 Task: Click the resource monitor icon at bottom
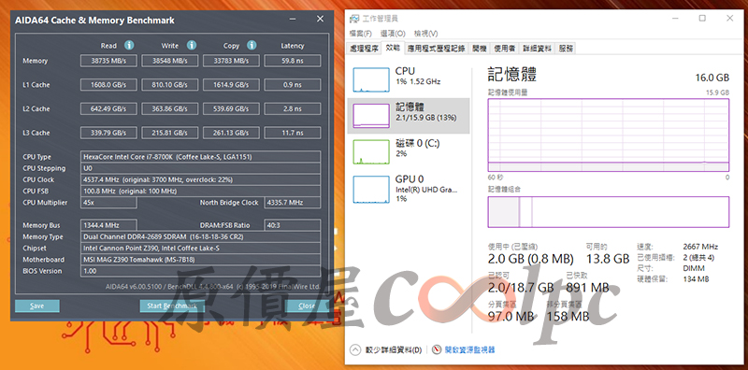[x=437, y=349]
